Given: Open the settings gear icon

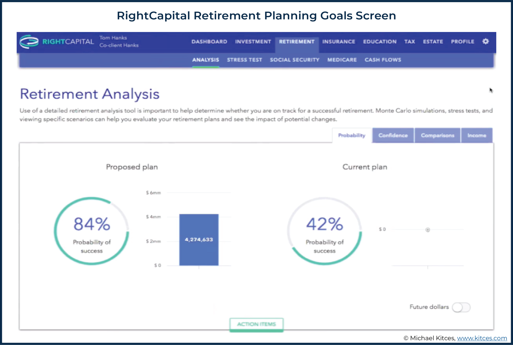Looking at the screenshot, I should [x=485, y=42].
